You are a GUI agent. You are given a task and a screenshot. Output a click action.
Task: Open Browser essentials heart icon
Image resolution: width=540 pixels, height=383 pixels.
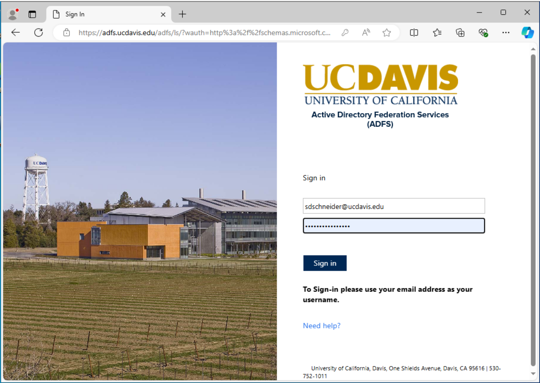coord(483,33)
